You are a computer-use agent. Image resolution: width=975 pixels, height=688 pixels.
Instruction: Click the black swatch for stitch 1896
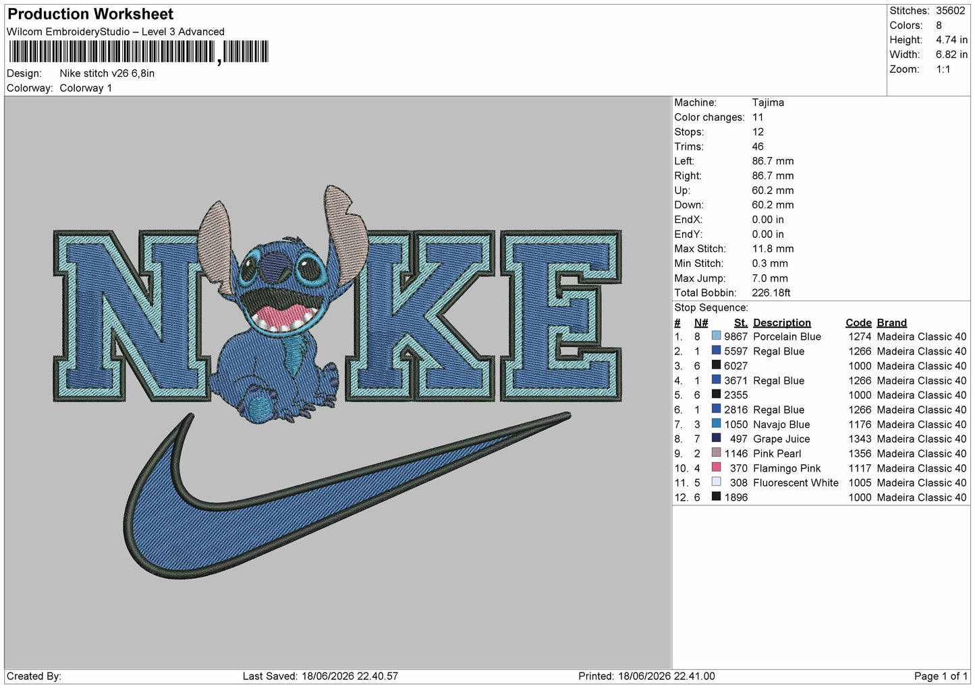[716, 497]
